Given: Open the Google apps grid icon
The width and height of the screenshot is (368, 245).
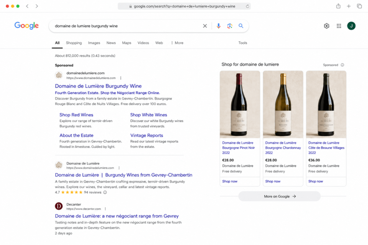Looking at the screenshot, I should click(x=339, y=26).
